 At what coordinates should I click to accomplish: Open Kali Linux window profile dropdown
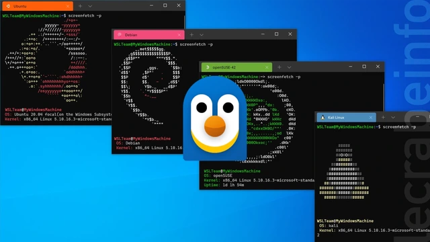click(393, 118)
